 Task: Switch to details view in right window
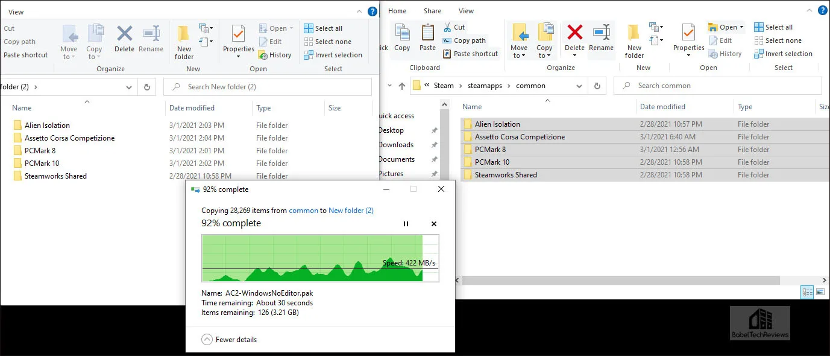(807, 292)
